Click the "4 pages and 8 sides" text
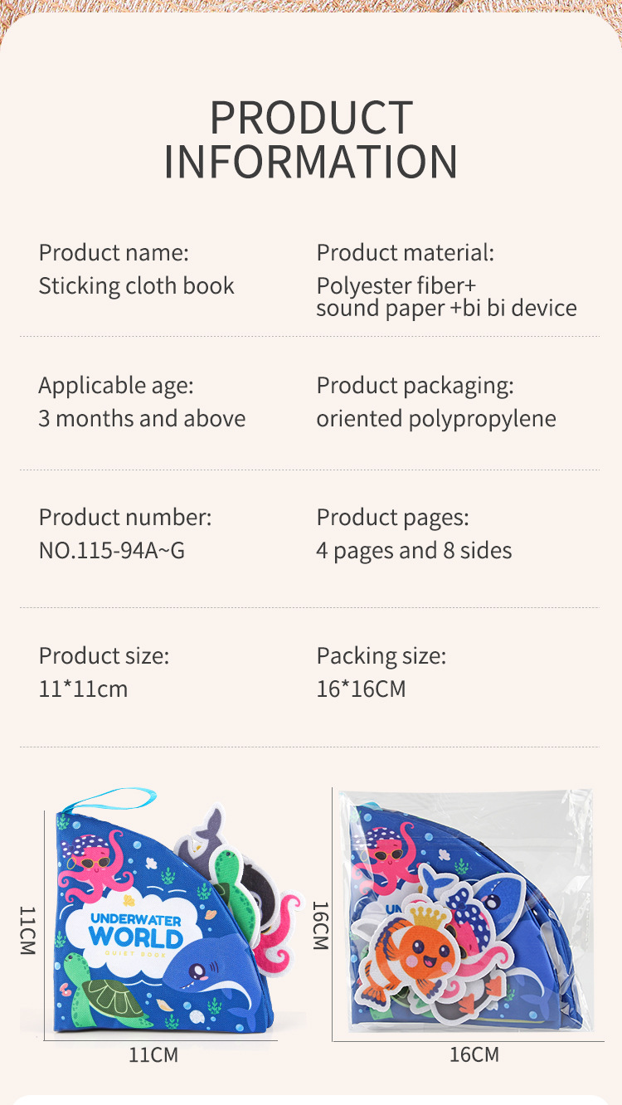Image resolution: width=622 pixels, height=1105 pixels. tap(414, 550)
